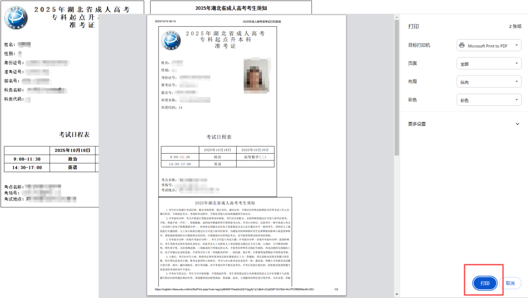Click the 政治 cell in the background page table
This screenshot has width=528, height=298.
click(72, 159)
